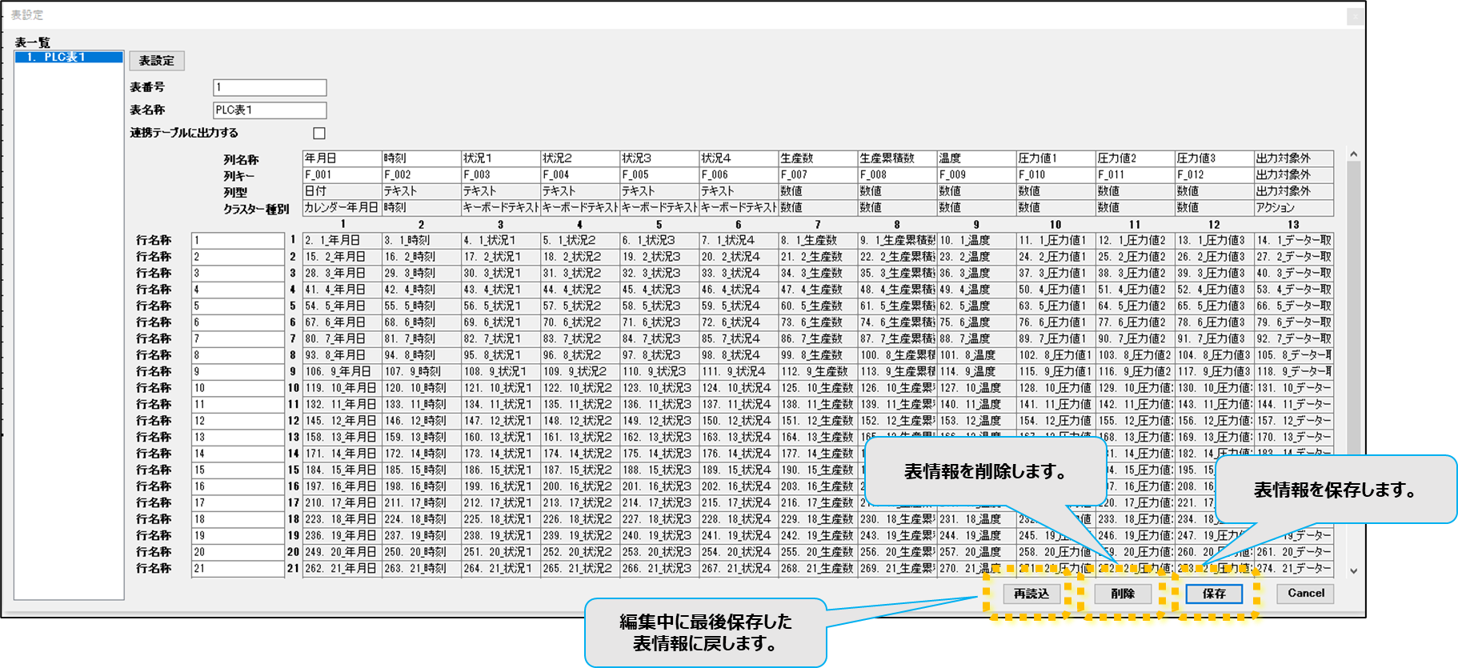Screen dimensions: 1458x668
Task: Edit the 表番号 input field
Action: (x=270, y=87)
